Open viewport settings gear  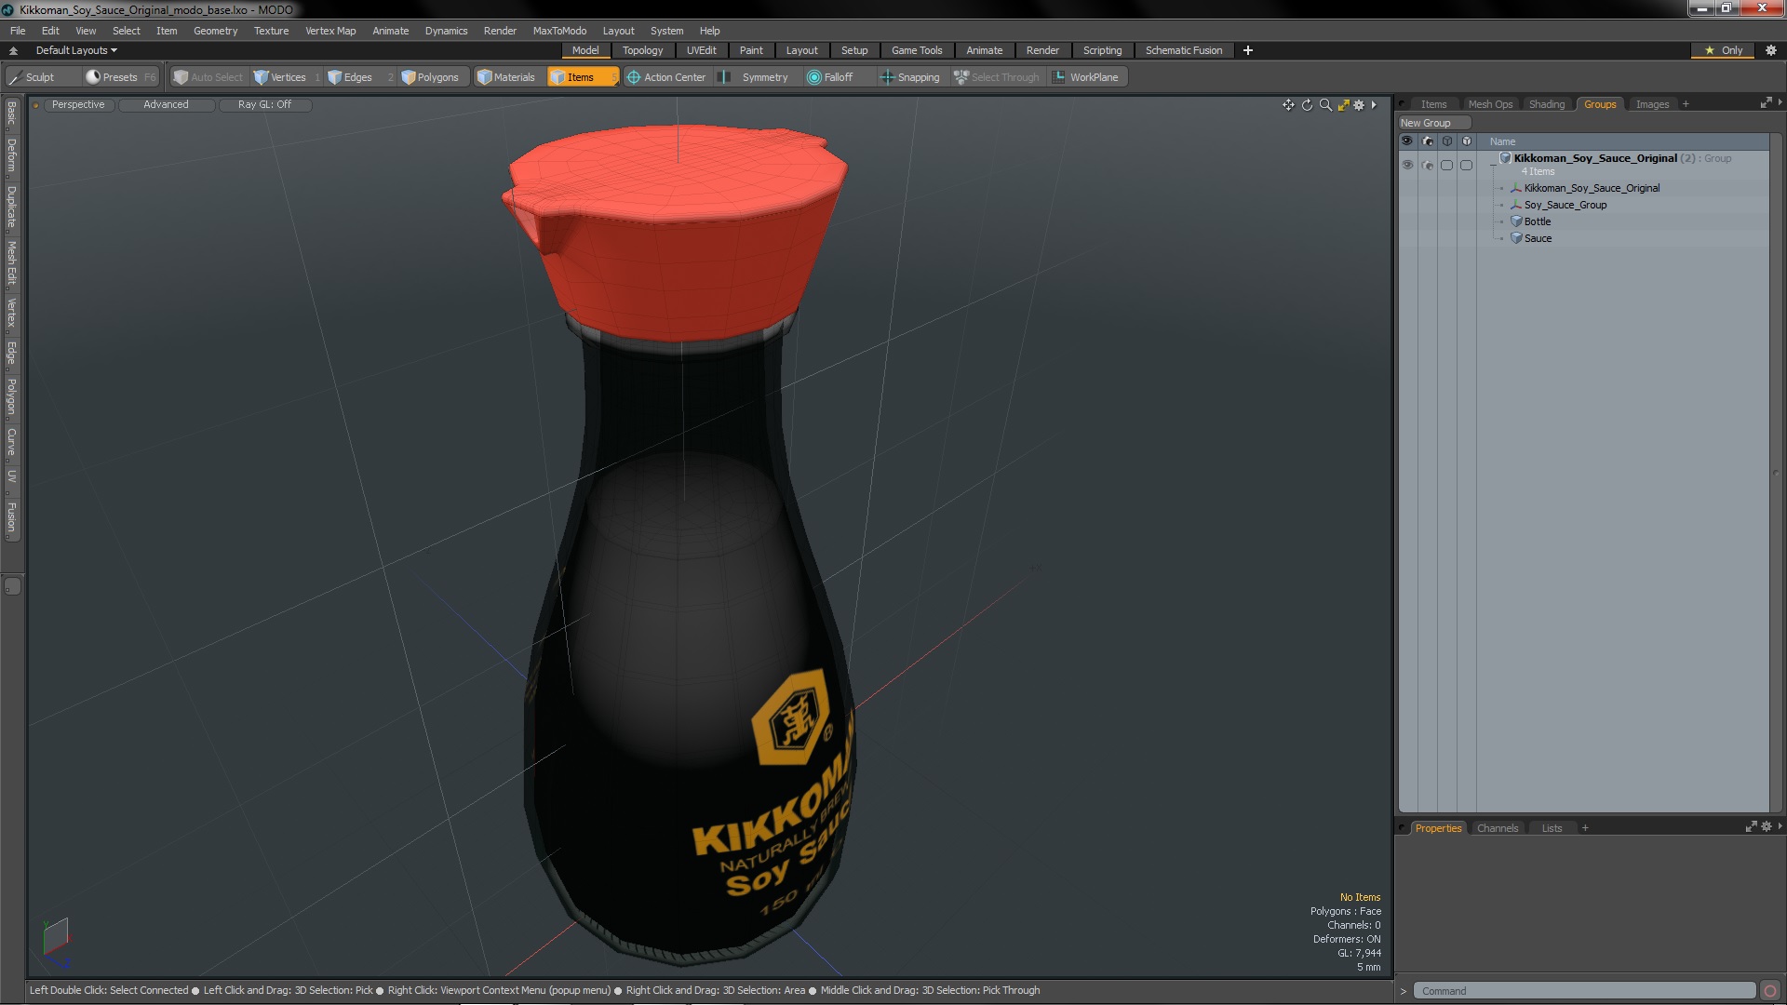coord(1359,105)
